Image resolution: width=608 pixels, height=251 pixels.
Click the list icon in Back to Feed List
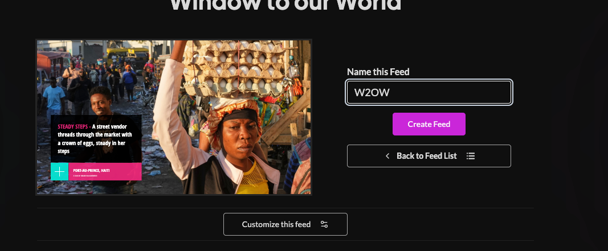click(x=470, y=156)
